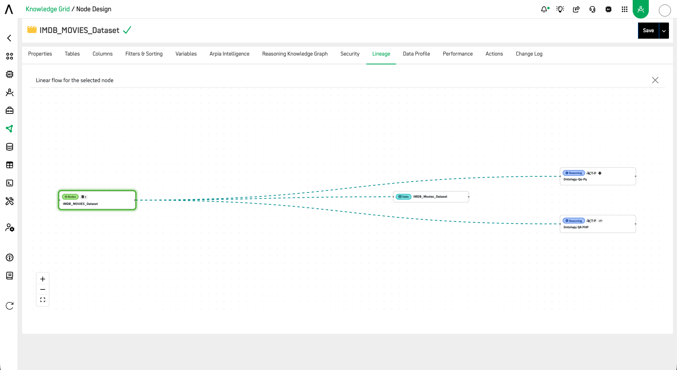
Task: Click the Table badge on table node
Action: pyautogui.click(x=404, y=197)
